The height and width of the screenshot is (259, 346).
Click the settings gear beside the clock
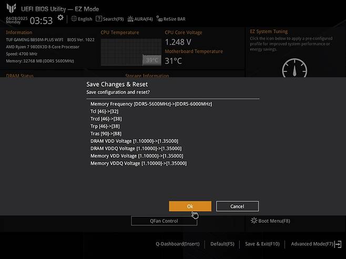click(x=60, y=18)
